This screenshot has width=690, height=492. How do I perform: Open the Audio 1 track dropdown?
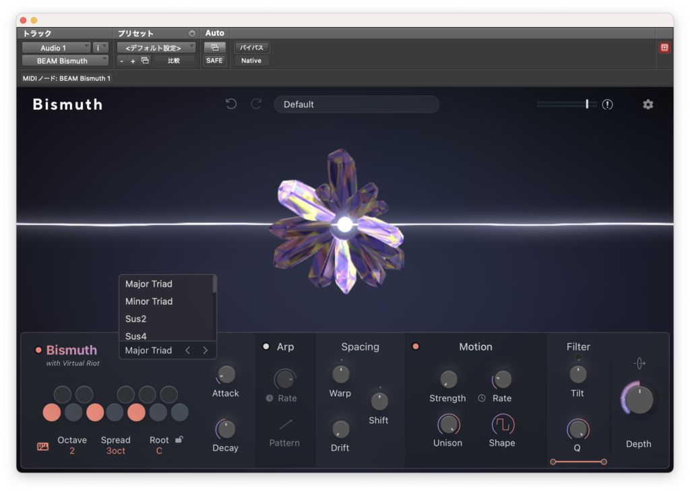point(57,48)
